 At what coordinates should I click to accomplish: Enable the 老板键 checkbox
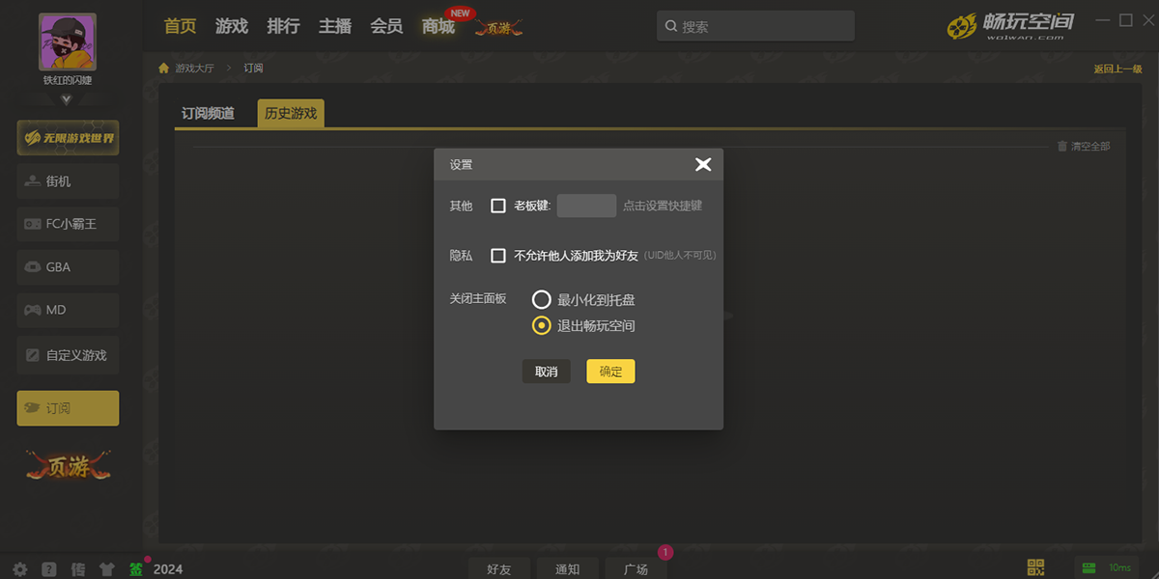[x=498, y=206]
